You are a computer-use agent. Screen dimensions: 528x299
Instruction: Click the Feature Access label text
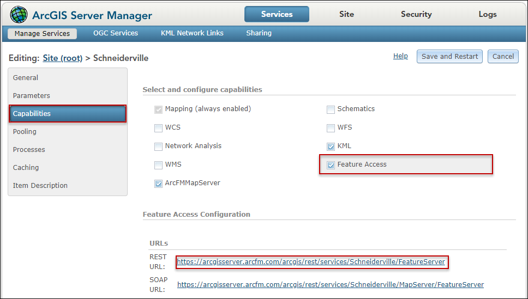[362, 164]
